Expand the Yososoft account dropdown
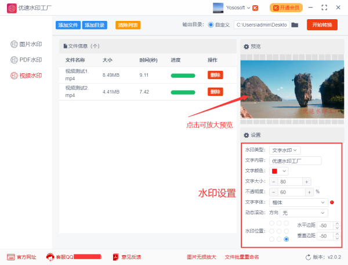 (x=249, y=8)
